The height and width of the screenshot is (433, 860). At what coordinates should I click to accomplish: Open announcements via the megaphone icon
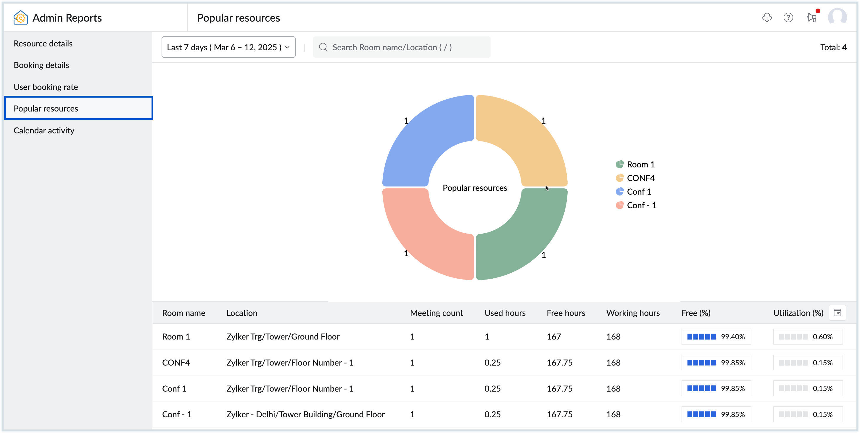(x=811, y=18)
